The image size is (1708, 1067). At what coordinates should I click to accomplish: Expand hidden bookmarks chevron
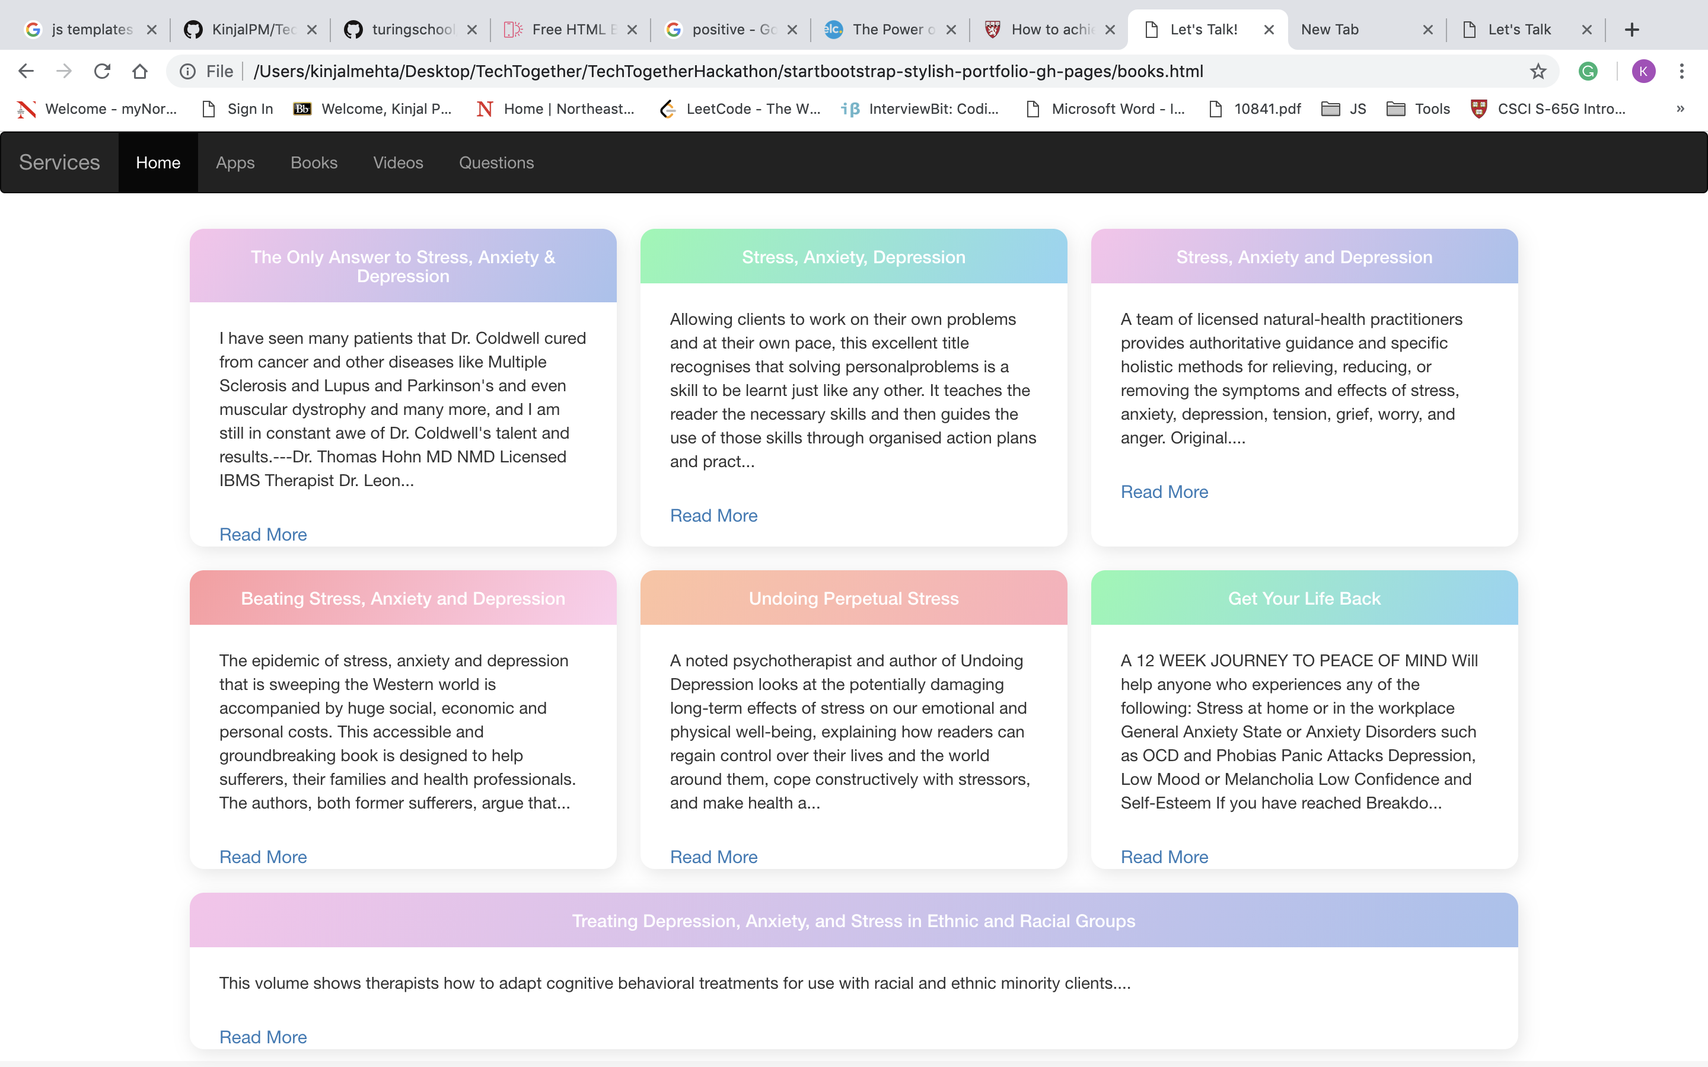[1681, 108]
